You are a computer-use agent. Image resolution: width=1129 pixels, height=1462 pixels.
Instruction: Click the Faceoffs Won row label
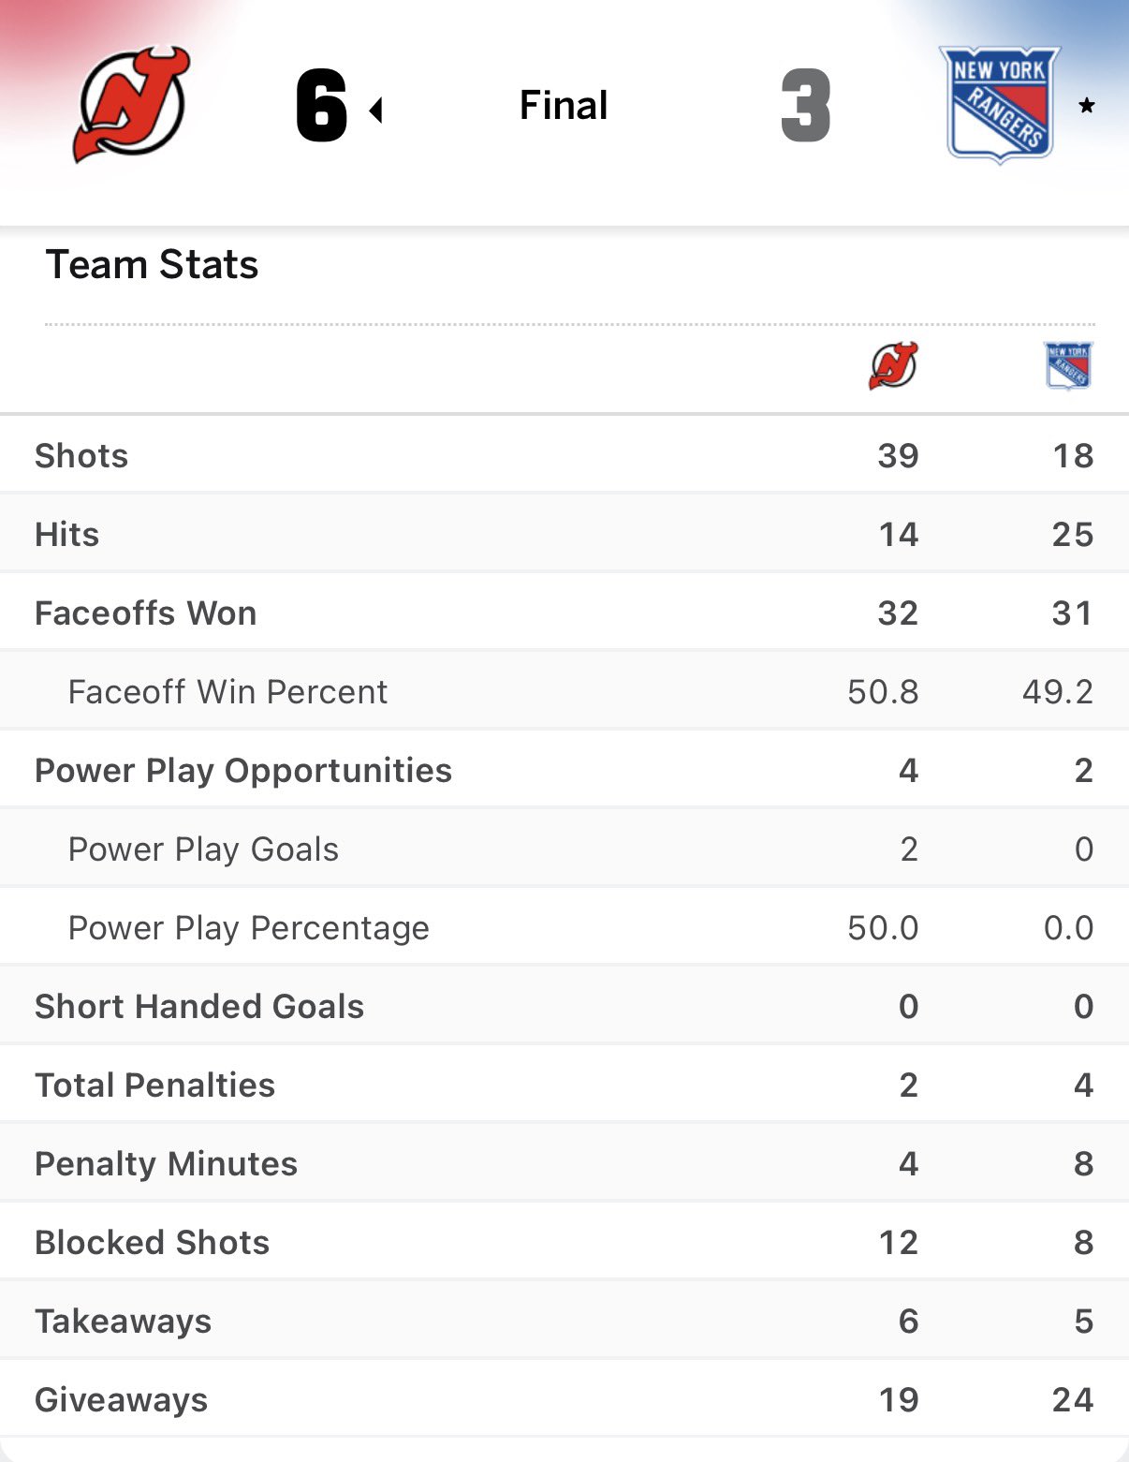(x=145, y=613)
